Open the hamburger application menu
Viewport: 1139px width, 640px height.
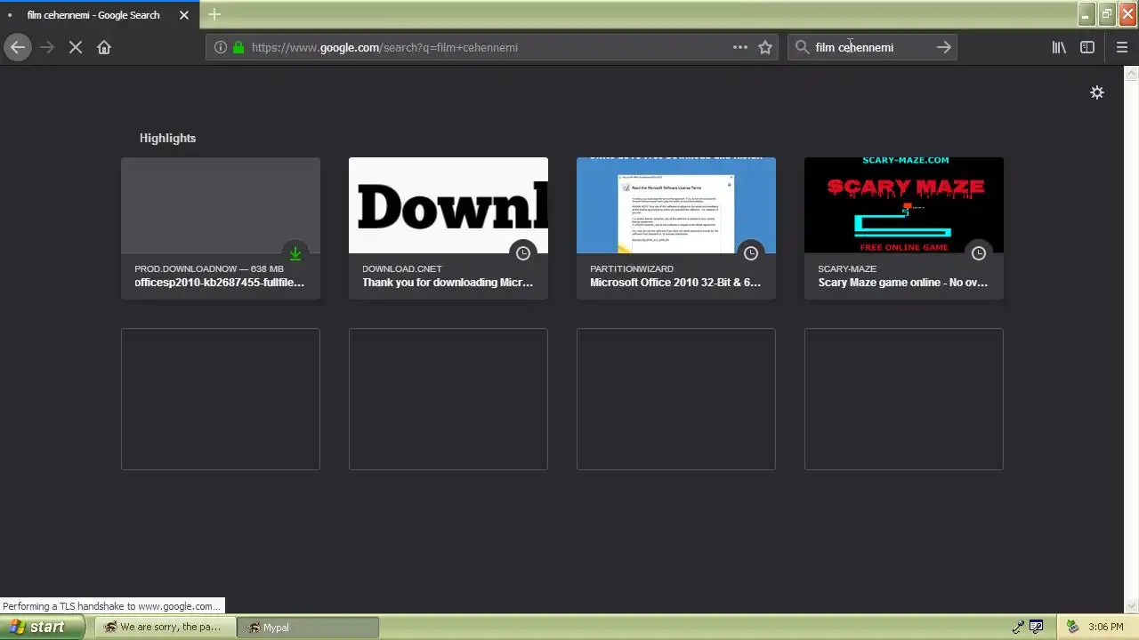click(1122, 47)
